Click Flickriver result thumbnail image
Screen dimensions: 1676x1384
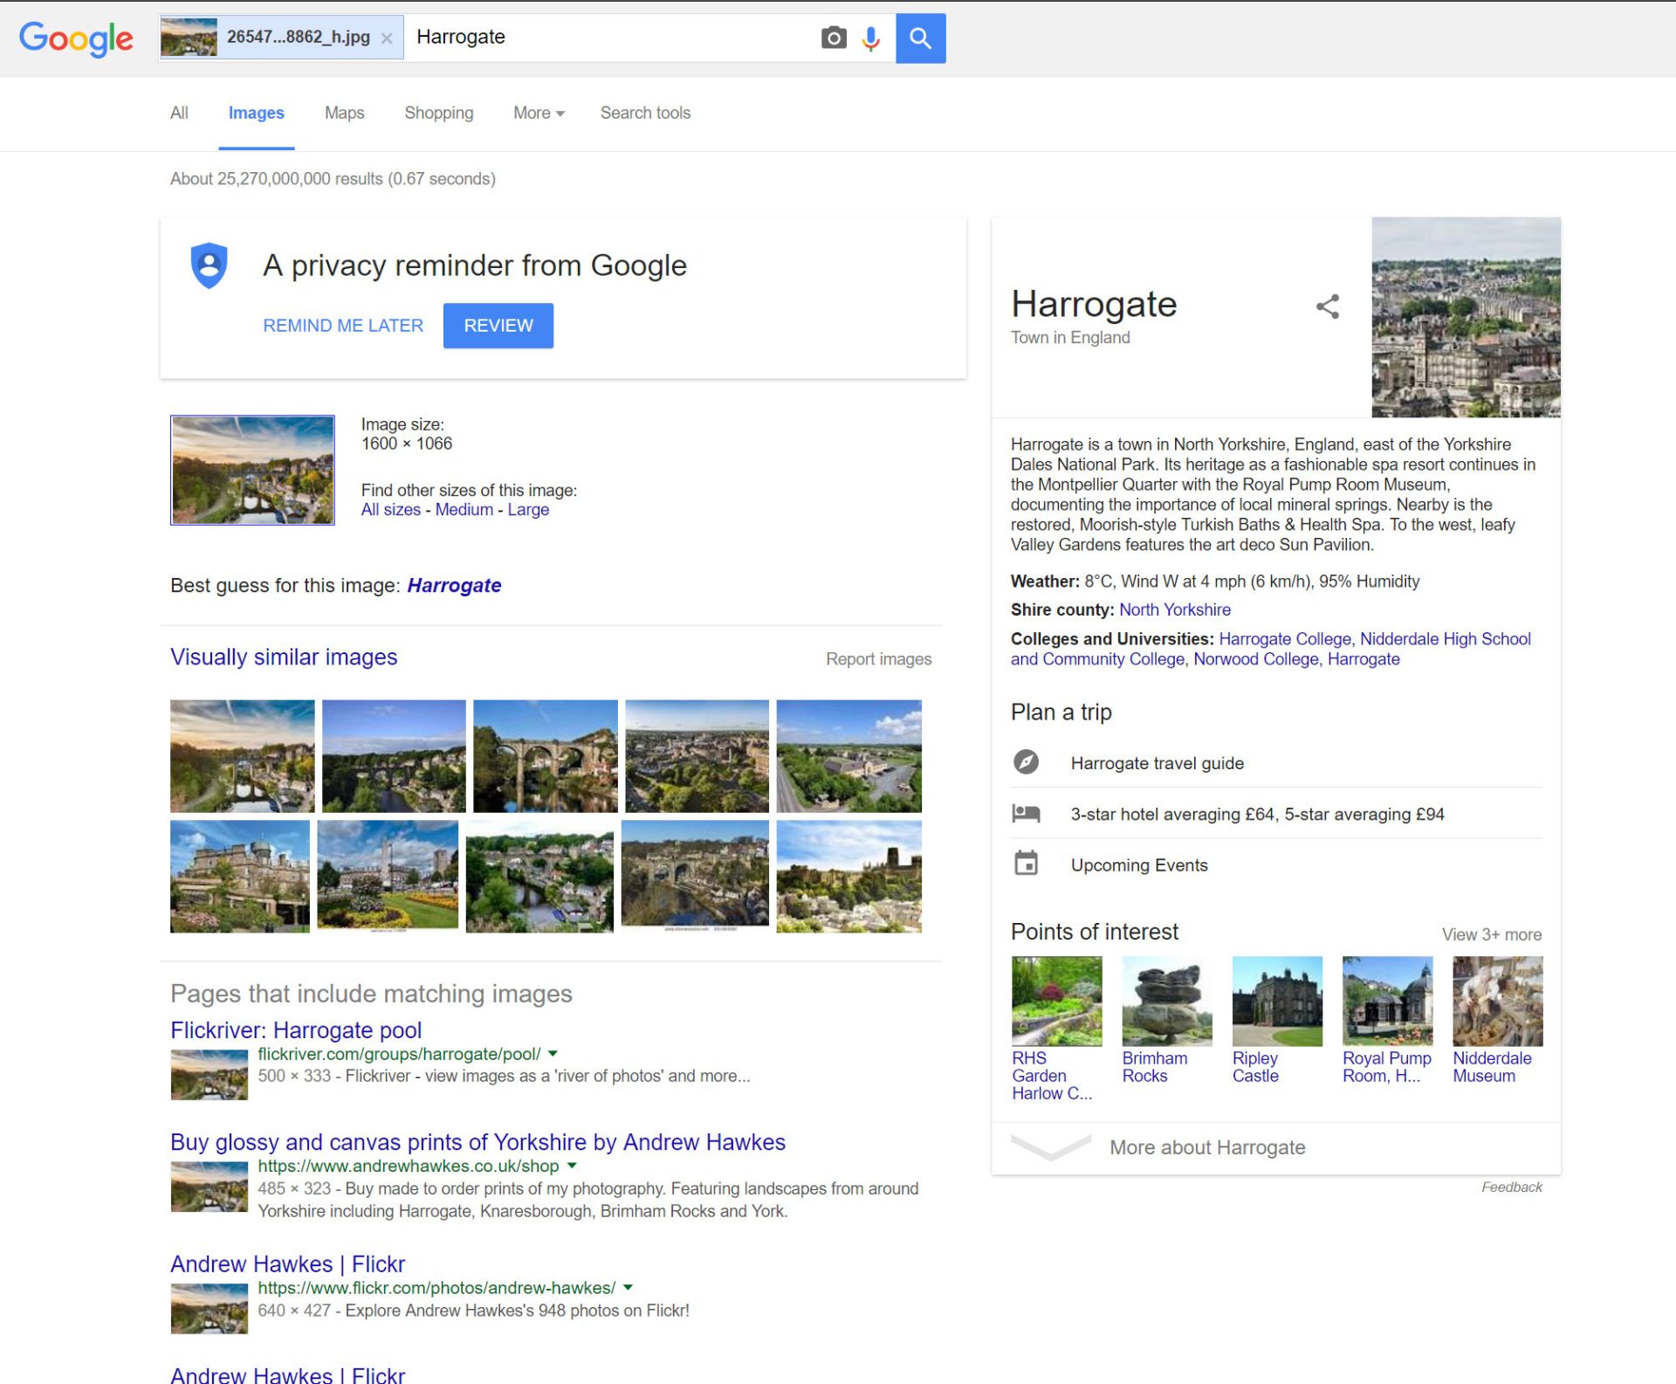pos(209,1074)
